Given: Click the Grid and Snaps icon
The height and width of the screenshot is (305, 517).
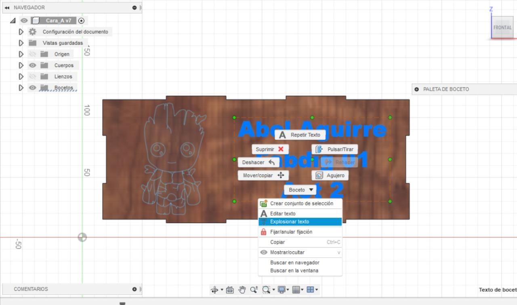Looking at the screenshot, I should coord(296,290).
